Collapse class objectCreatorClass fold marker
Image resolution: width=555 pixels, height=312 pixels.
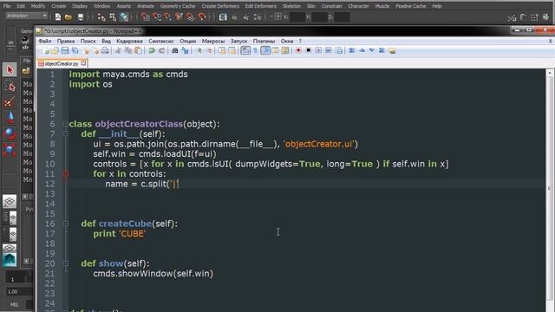pos(66,124)
